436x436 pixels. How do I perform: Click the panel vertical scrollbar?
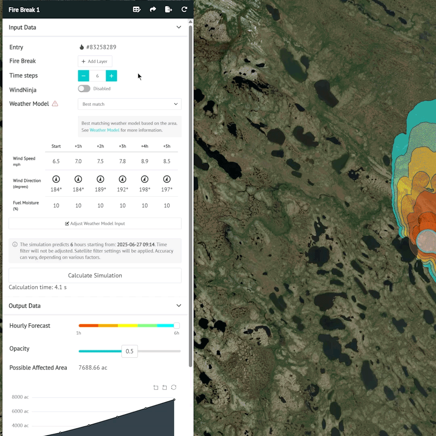pos(191,196)
